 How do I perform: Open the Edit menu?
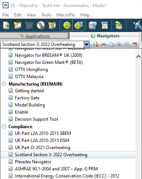click(x=18, y=15)
